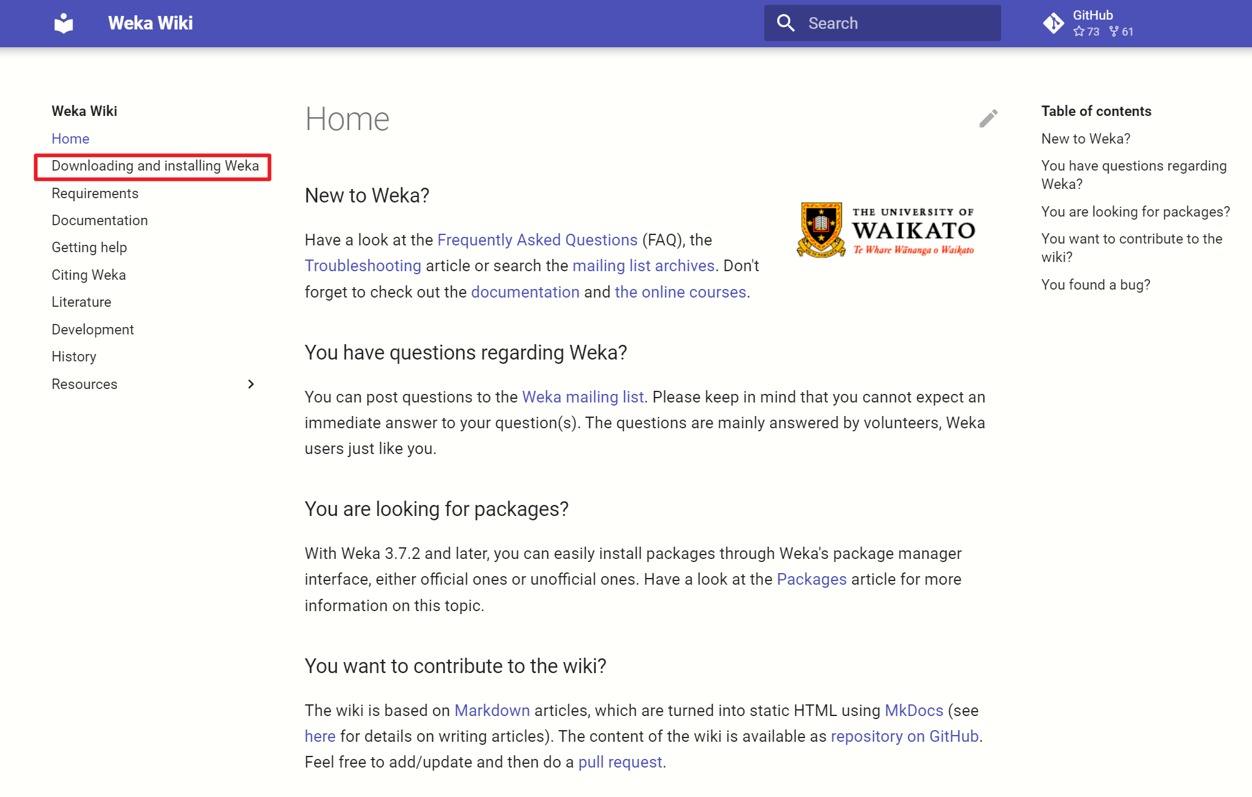1252x797 pixels.
Task: Open the GitHub repository icon
Action: tap(1053, 23)
